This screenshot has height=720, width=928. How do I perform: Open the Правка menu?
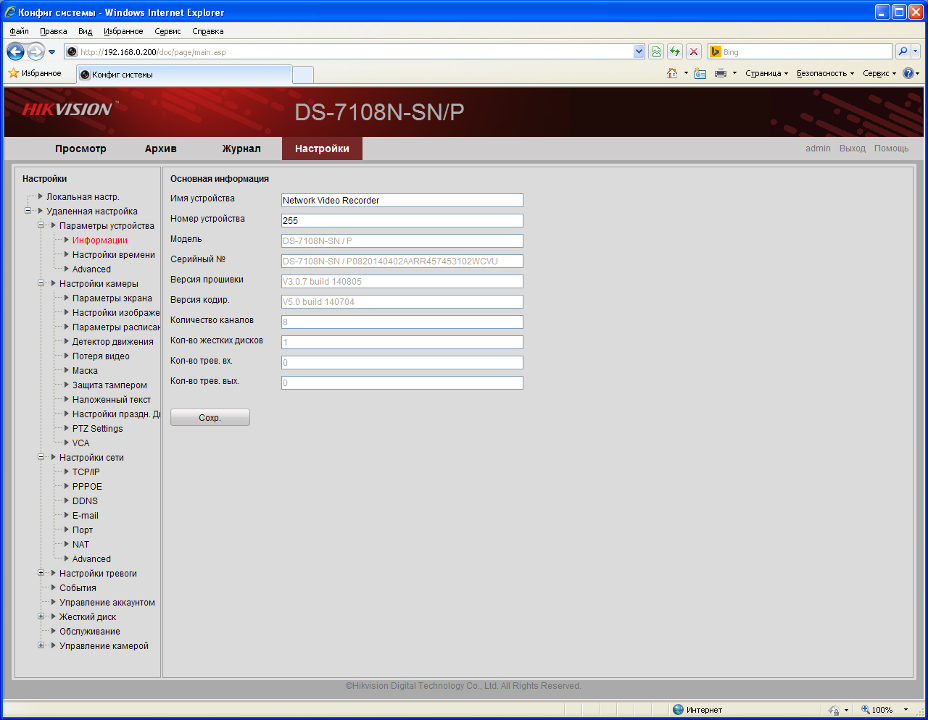[54, 31]
